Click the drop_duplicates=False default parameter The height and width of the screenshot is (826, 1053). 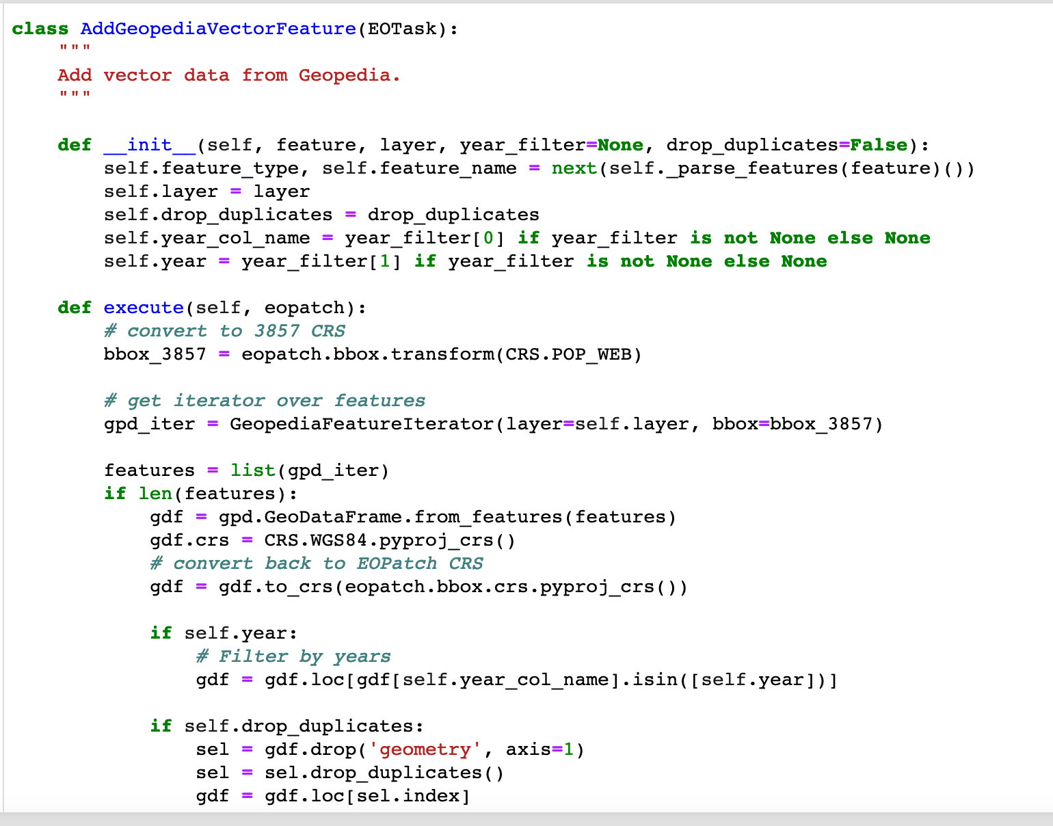point(786,144)
